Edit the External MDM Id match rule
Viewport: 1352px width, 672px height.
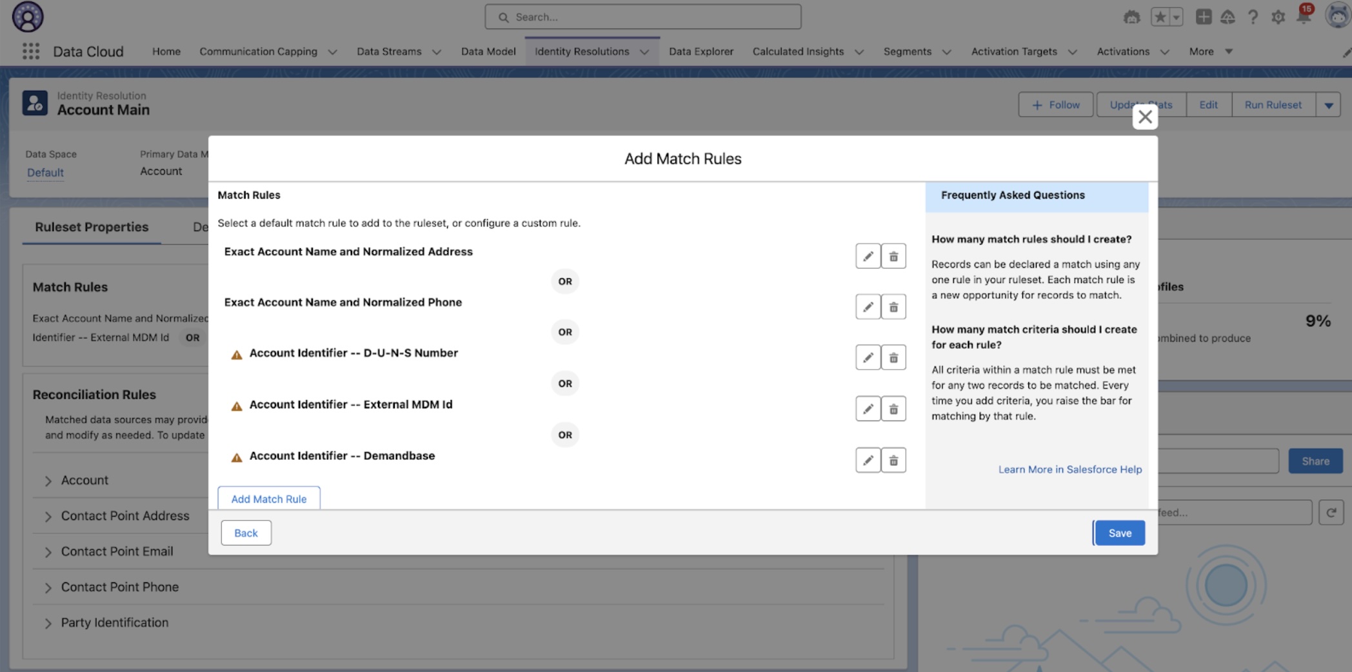[x=868, y=409]
